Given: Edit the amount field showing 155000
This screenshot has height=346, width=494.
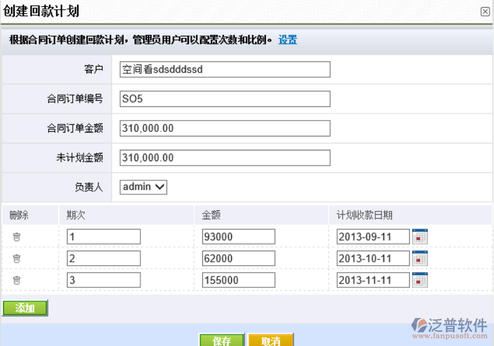Looking at the screenshot, I should pos(239,280).
